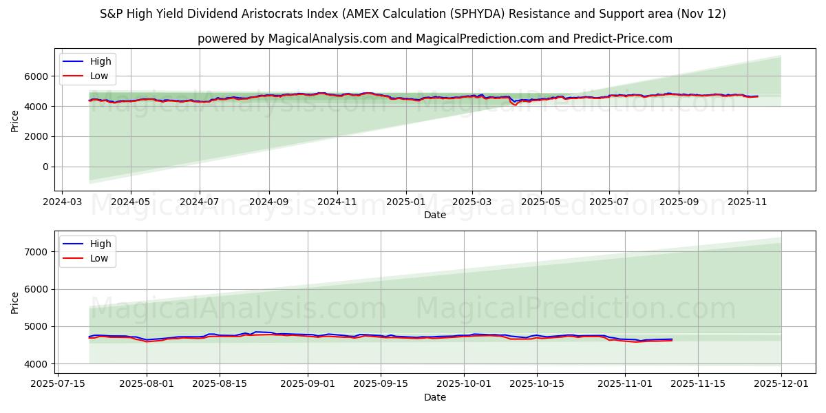The width and height of the screenshot is (826, 413).
Task: Click the chart title with SPHYDA text
Action: point(413,12)
